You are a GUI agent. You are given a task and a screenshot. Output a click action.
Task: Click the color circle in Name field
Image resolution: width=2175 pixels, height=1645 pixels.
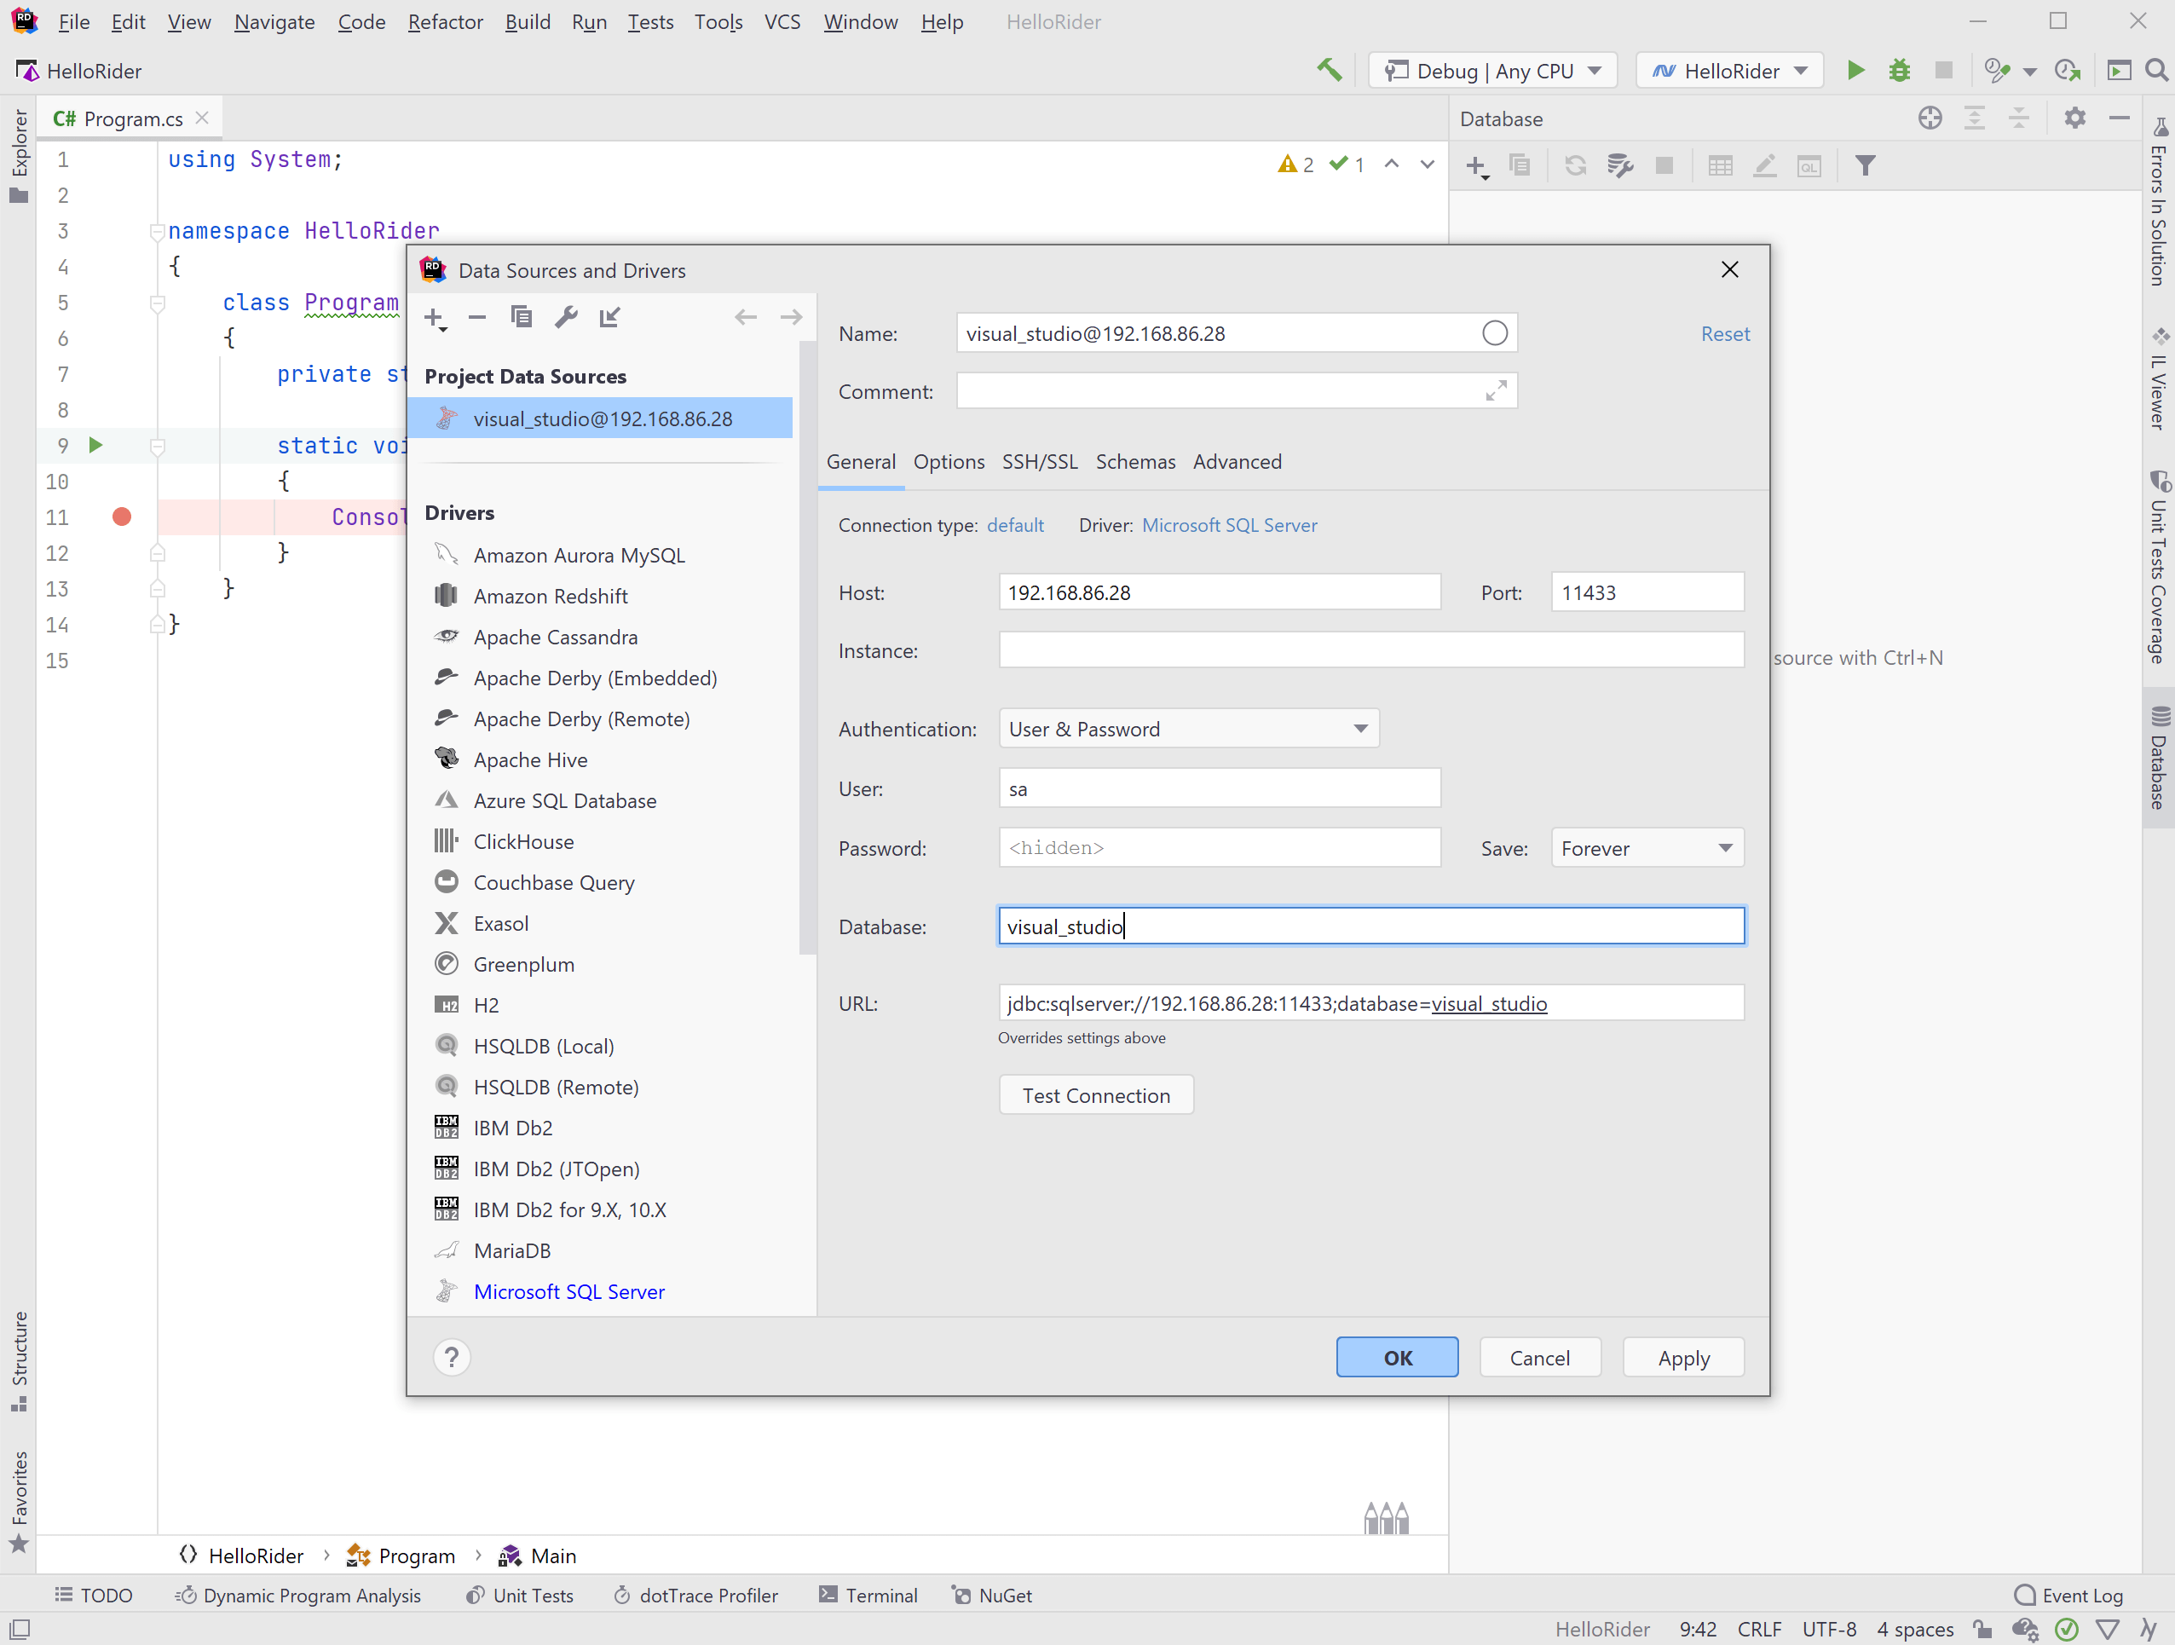1493,333
